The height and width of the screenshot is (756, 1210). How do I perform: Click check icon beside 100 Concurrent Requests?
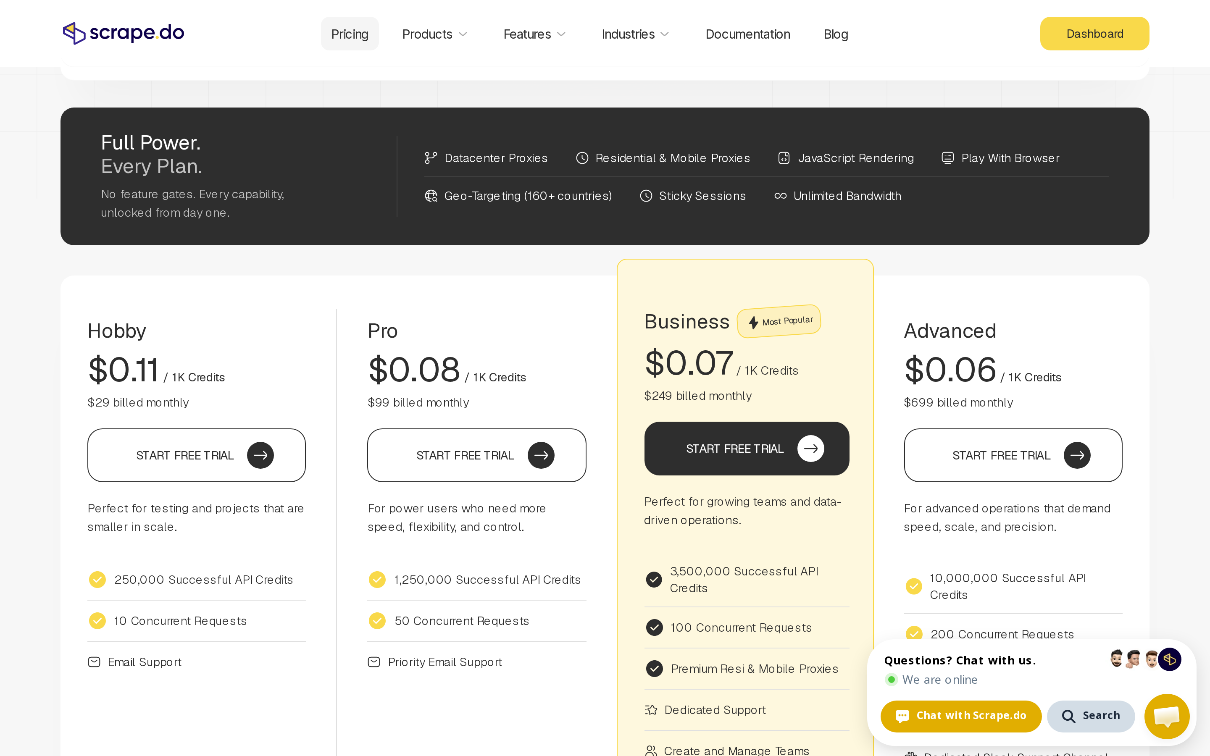point(654,627)
